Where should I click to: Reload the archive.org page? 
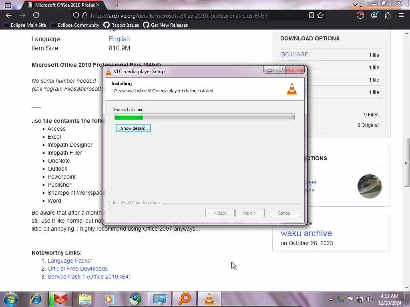[36, 16]
